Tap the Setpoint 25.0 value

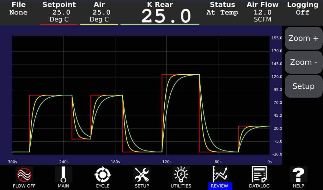(59, 12)
